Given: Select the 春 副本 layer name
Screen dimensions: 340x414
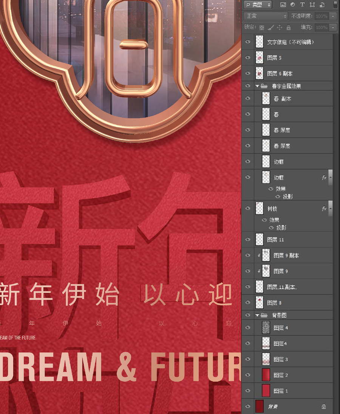Looking at the screenshot, I should pyautogui.click(x=282, y=99).
